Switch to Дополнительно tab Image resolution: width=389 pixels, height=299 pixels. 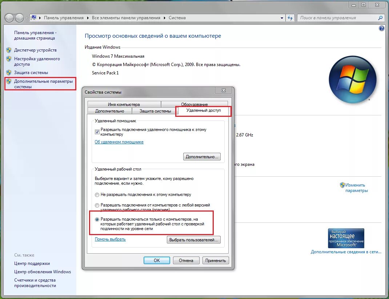pyautogui.click(x=110, y=111)
